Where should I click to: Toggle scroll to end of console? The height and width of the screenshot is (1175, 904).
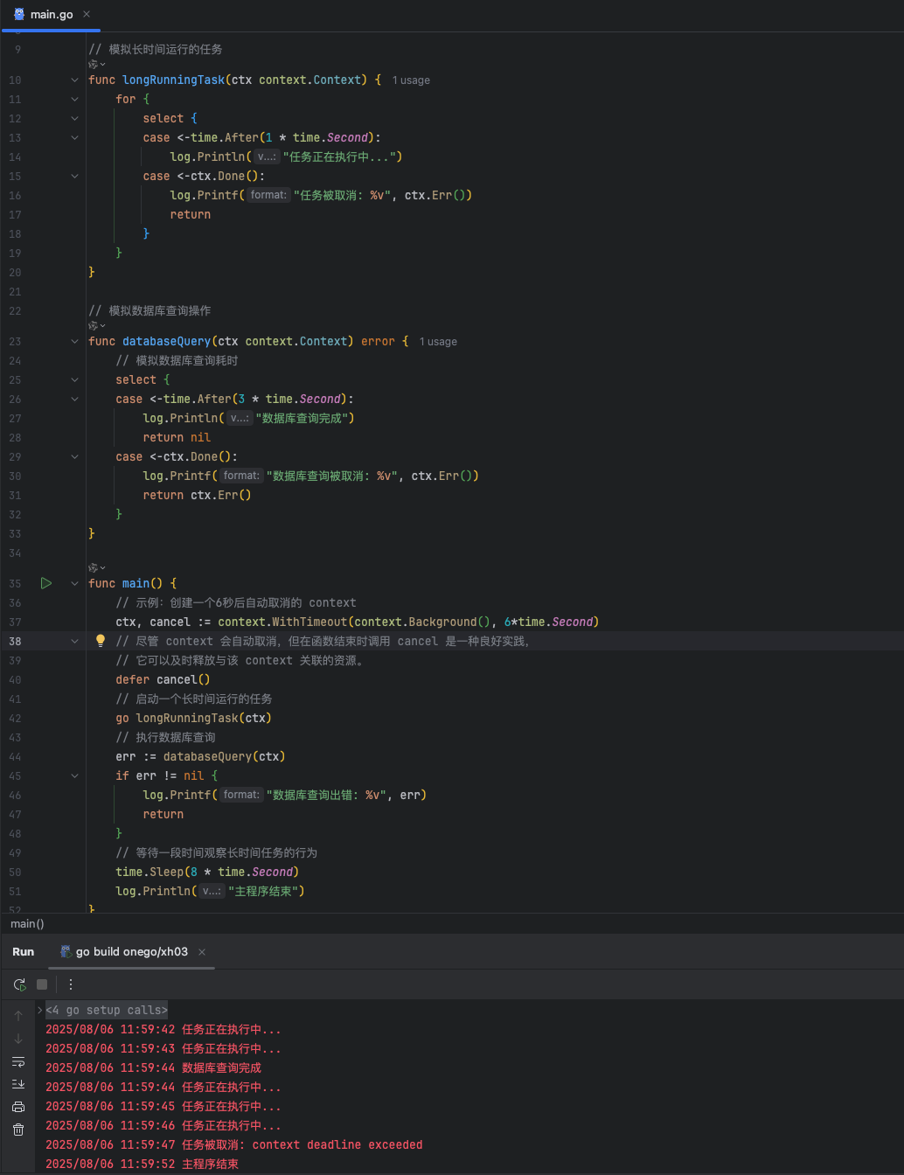tap(18, 1084)
